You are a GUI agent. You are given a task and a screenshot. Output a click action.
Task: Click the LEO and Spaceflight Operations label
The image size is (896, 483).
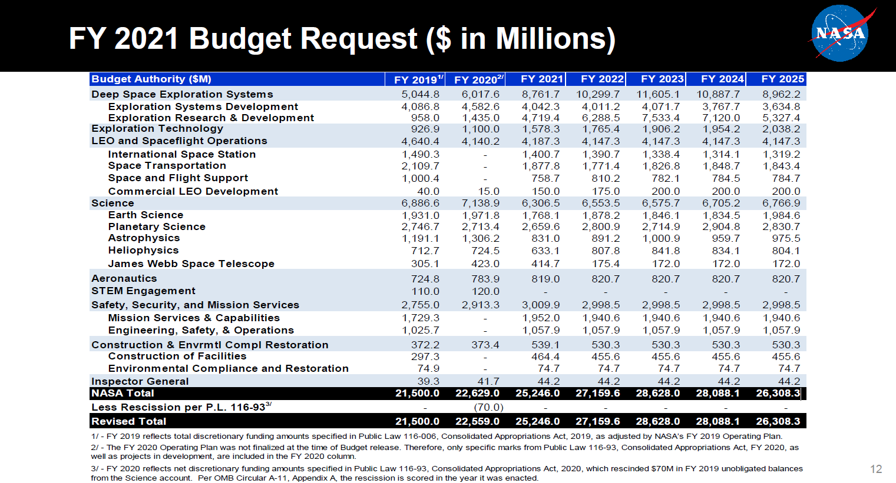pyautogui.click(x=179, y=141)
